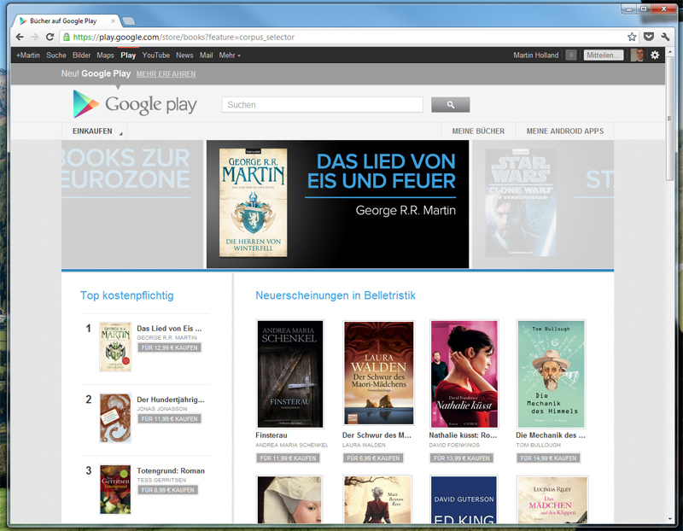
Task: Open a new browser tab
Action: pyautogui.click(x=129, y=20)
